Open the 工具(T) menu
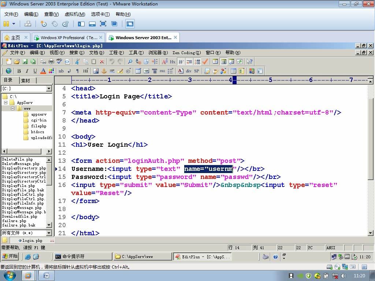 [x=136, y=53]
